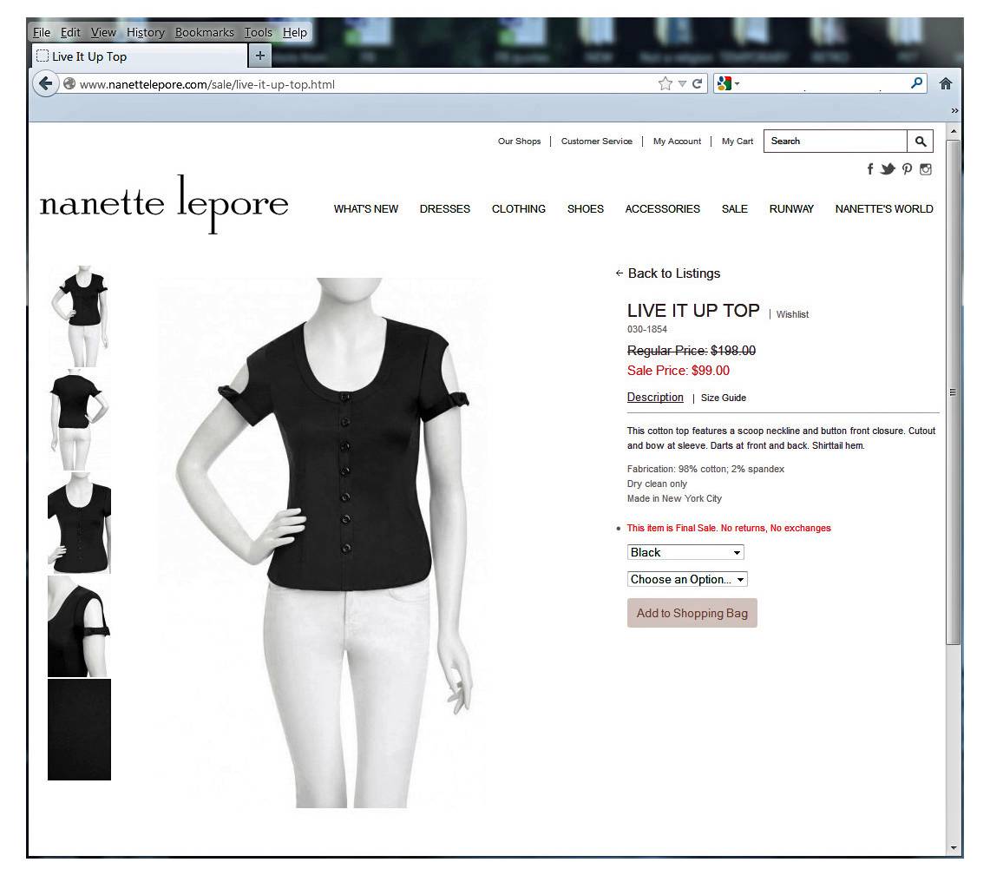990x882 pixels.
Task: Open Nanette Lepore's Facebook page icon
Action: (x=870, y=169)
